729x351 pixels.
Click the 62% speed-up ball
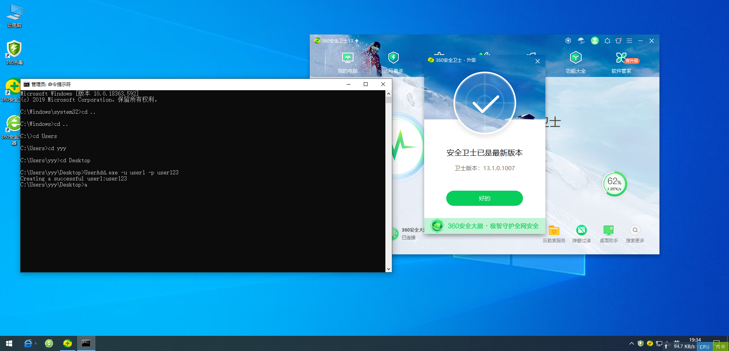[x=614, y=184]
